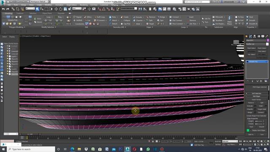Click the Mirror tool icon
Image resolution: width=270 pixels, height=152 pixels.
click(140, 9)
